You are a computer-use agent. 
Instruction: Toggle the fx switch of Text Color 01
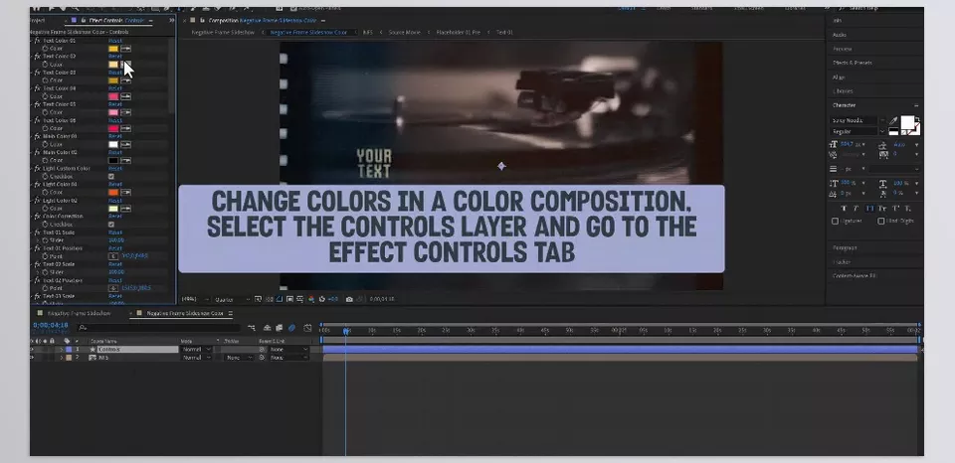pyautogui.click(x=37, y=40)
